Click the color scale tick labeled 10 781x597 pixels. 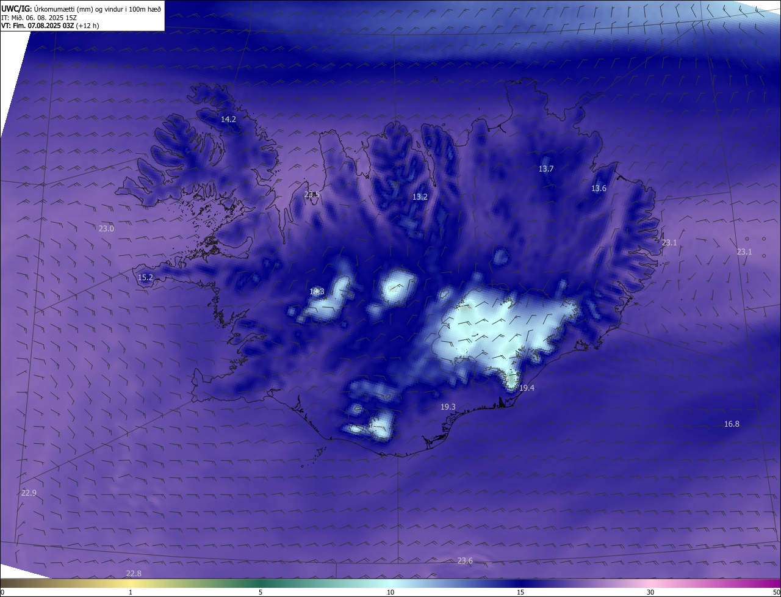(x=390, y=593)
